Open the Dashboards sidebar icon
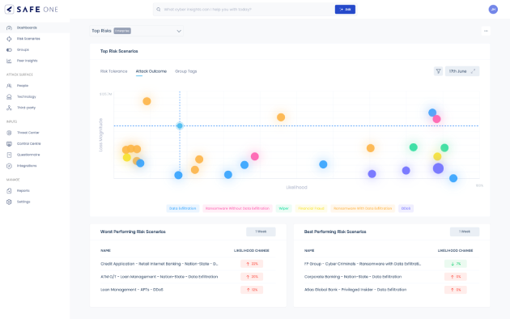 point(9,28)
